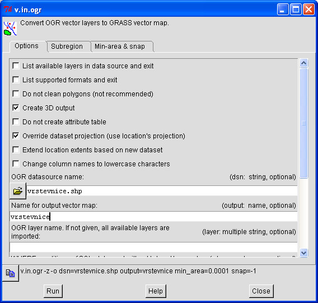Click the v.in.ogr module logo icon
The height and width of the screenshot is (303, 318).
10,28
